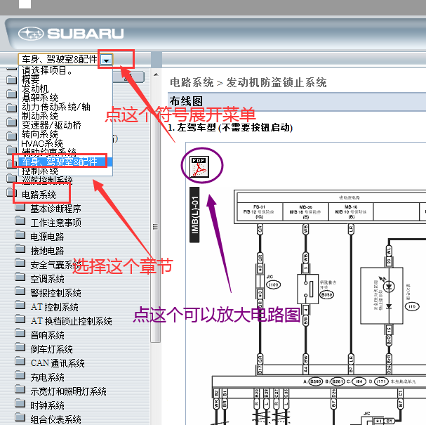Open 电源电路 folder item

tap(47, 237)
